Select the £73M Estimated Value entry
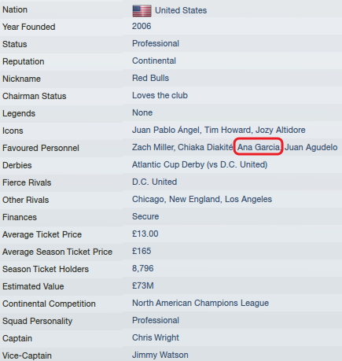The image size is (342, 361). (x=143, y=285)
